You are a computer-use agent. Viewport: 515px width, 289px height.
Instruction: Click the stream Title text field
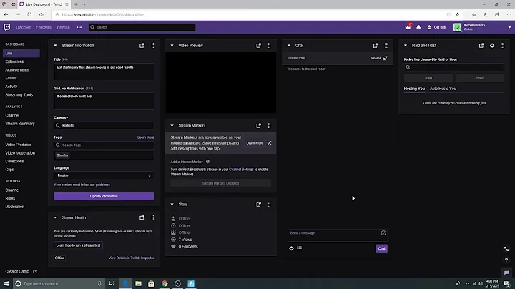[x=104, y=72]
